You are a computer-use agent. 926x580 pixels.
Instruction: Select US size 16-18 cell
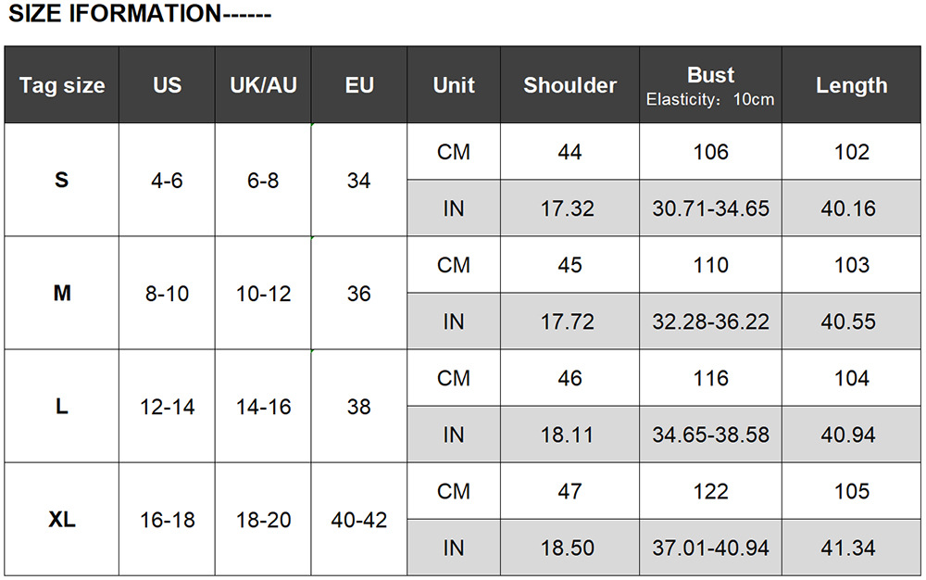point(167,520)
